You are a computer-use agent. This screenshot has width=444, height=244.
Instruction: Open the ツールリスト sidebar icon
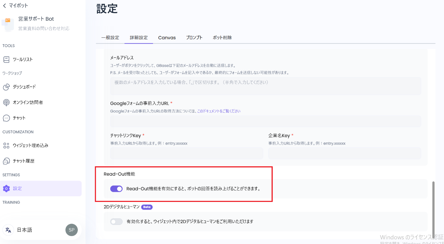point(6,59)
